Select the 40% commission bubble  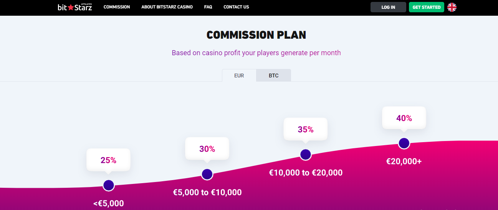tap(404, 118)
